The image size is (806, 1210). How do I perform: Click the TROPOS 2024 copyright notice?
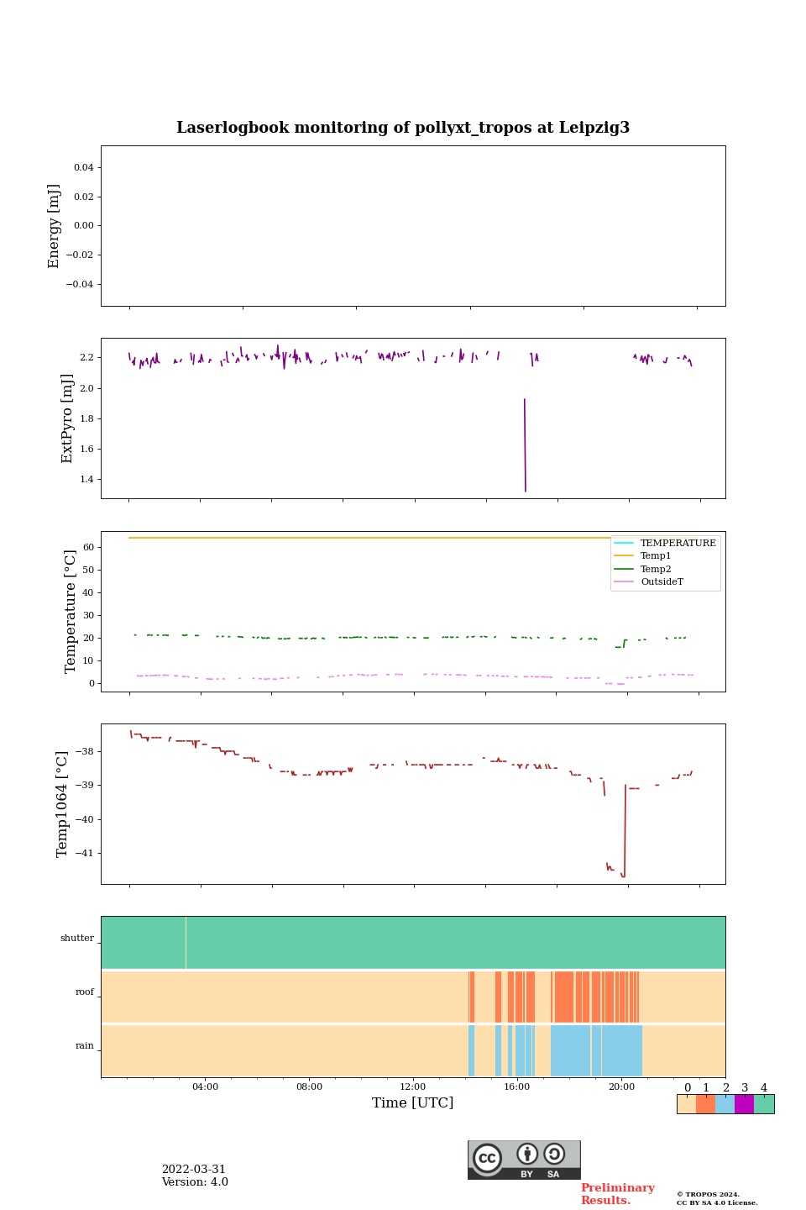(716, 1198)
